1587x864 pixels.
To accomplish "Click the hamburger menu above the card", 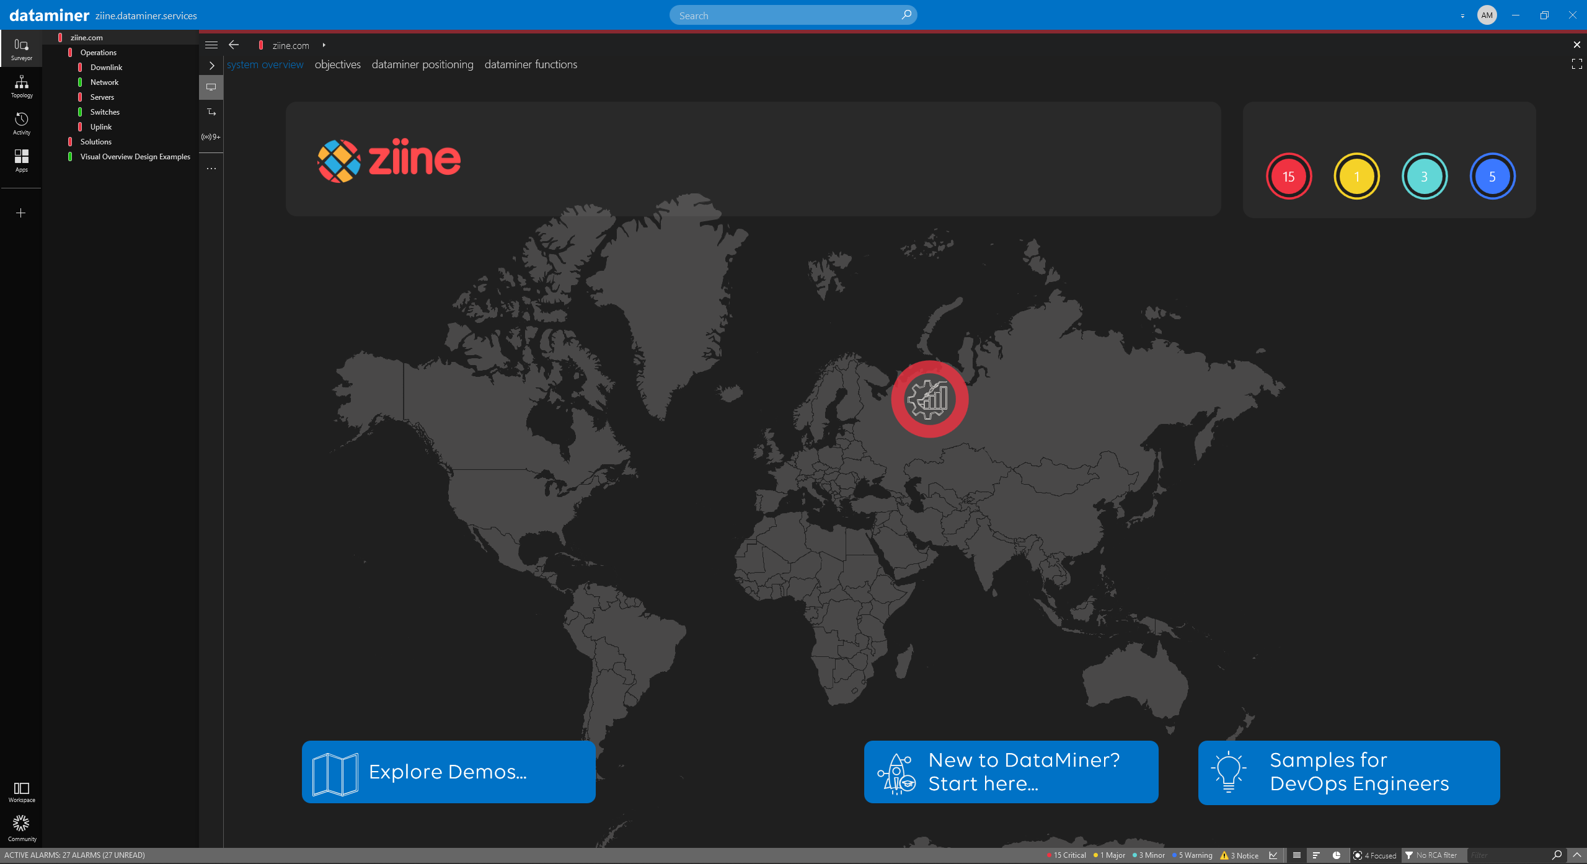I will point(211,45).
